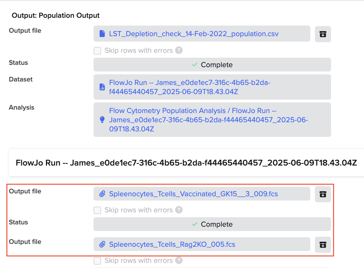Open the help tooltip beside the top Skip rows checkbox
The height and width of the screenshot is (268, 364).
(179, 51)
